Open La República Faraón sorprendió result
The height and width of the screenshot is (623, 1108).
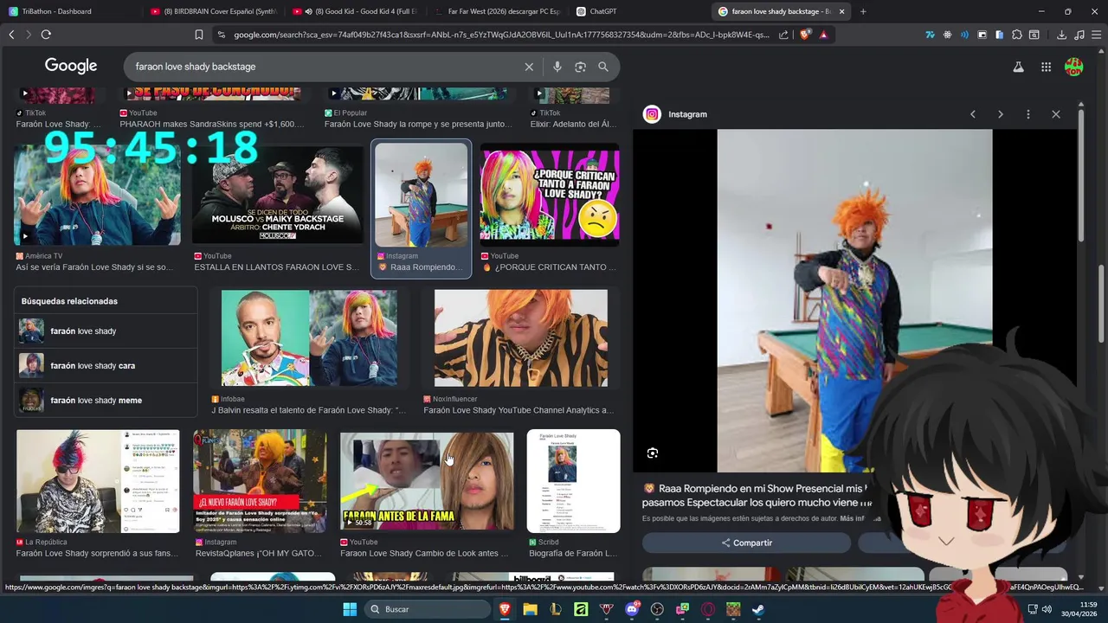(98, 481)
